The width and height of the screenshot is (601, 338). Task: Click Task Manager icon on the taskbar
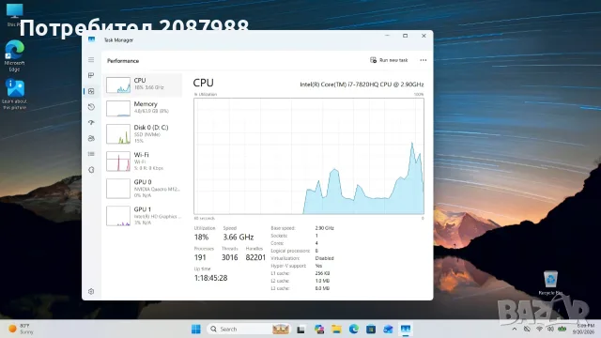406,330
